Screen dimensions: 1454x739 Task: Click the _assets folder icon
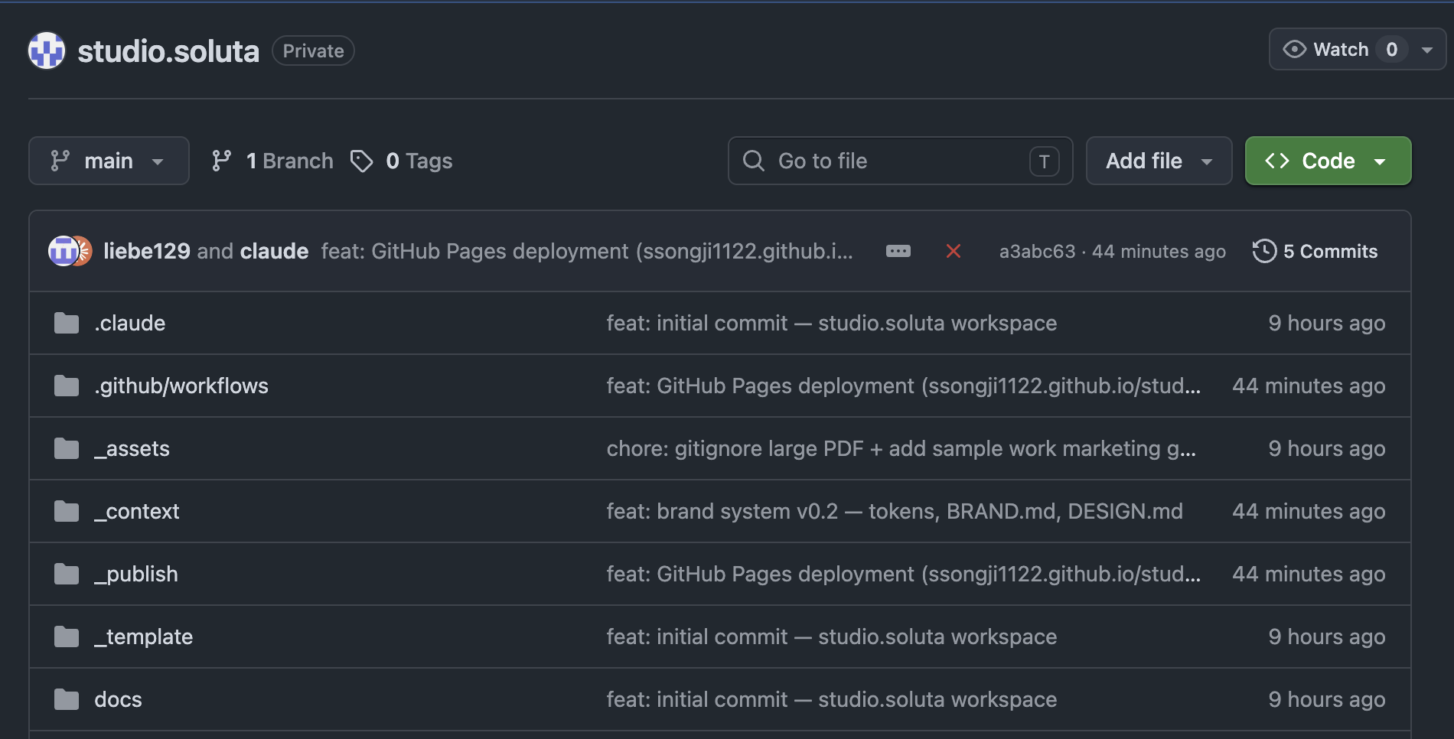(x=67, y=448)
